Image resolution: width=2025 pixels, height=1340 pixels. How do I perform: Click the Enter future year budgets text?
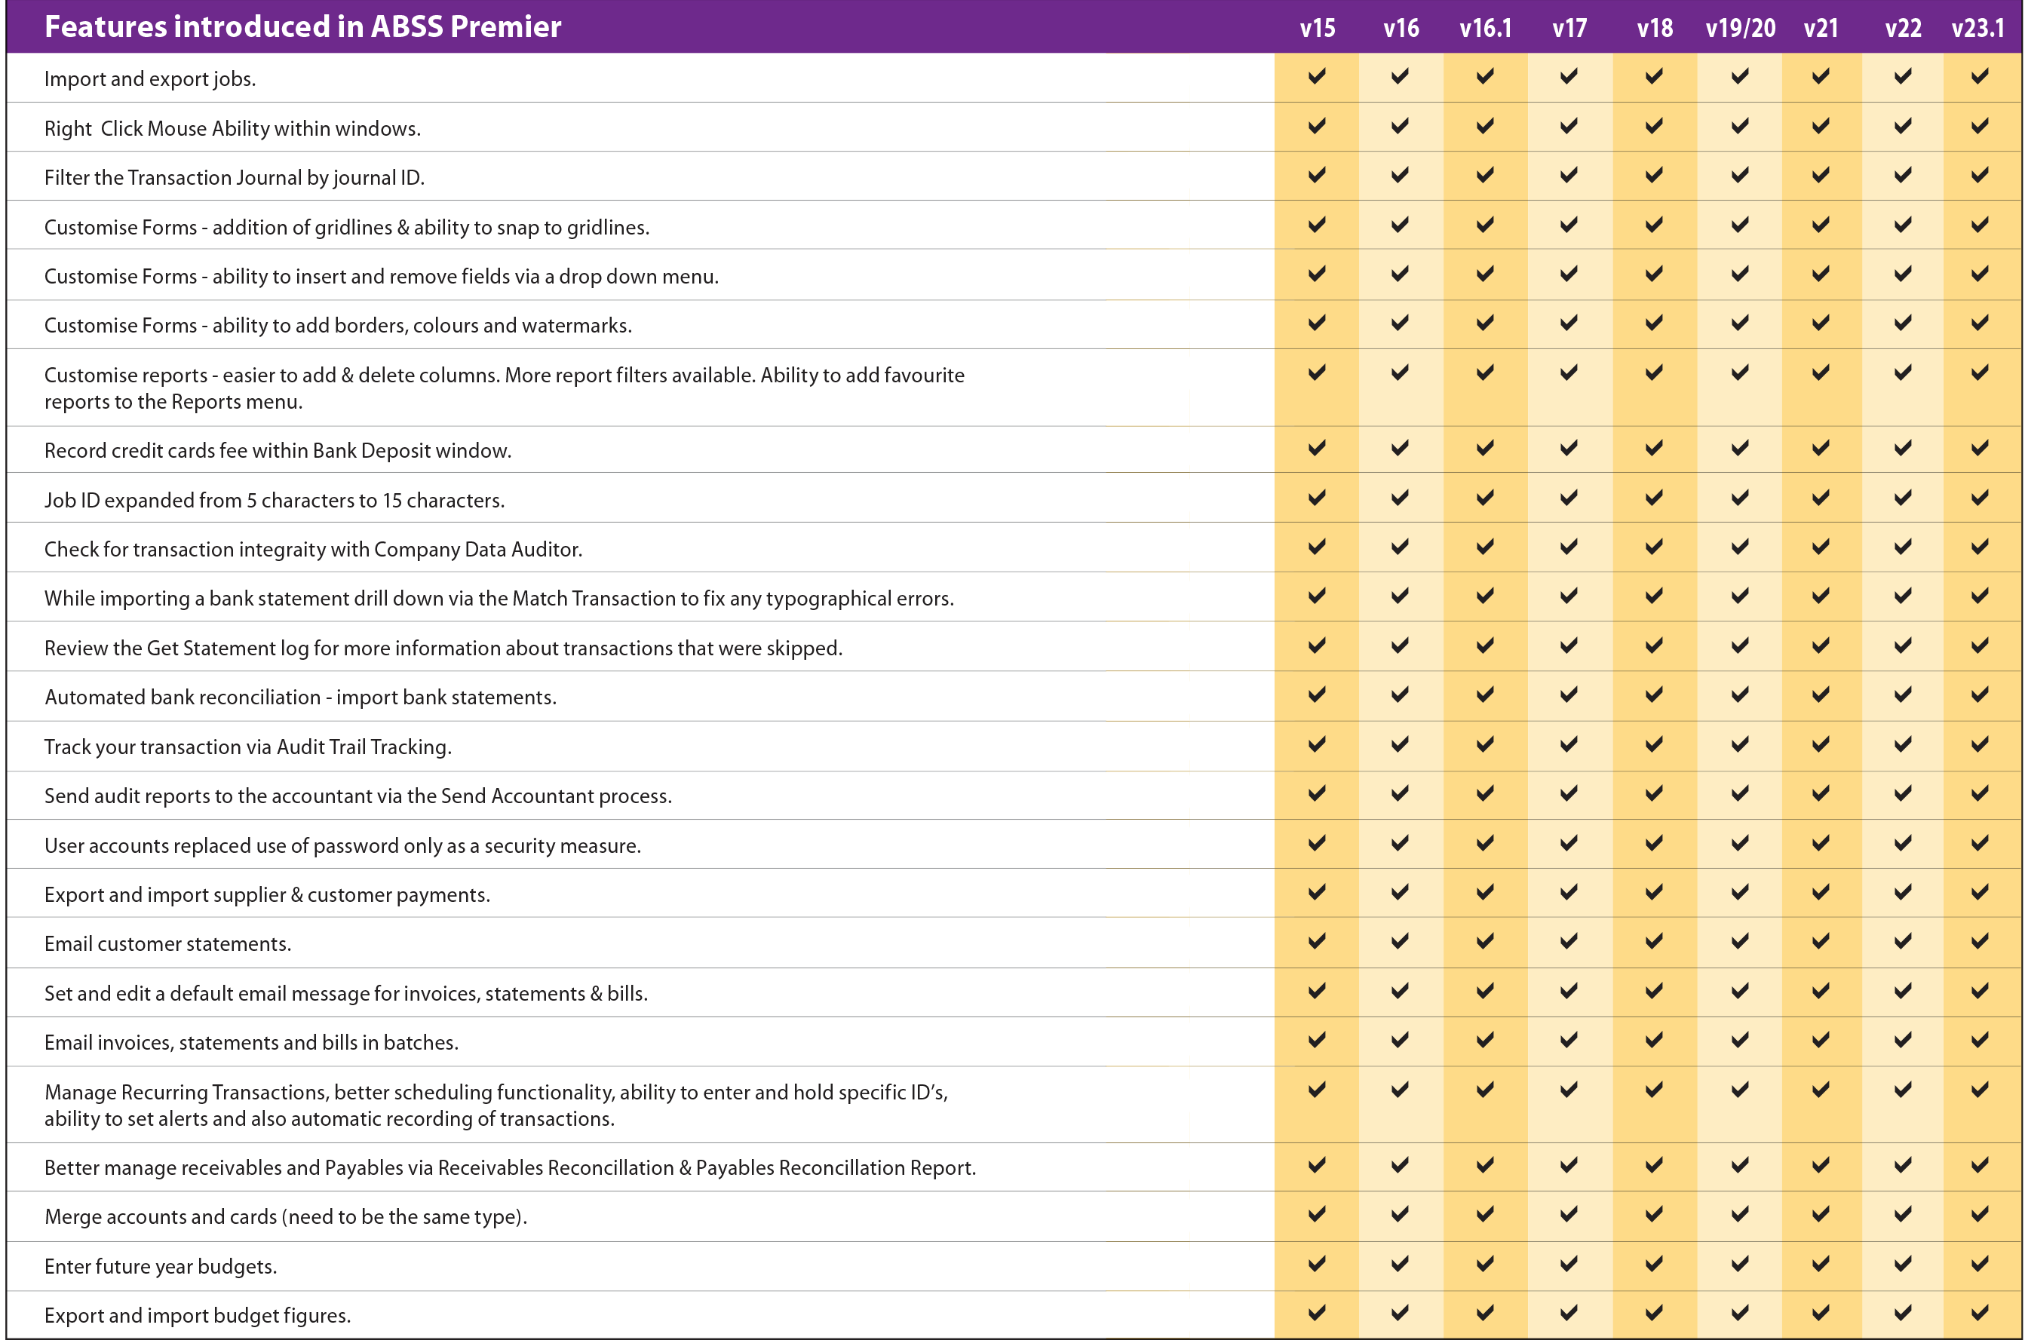click(x=161, y=1267)
